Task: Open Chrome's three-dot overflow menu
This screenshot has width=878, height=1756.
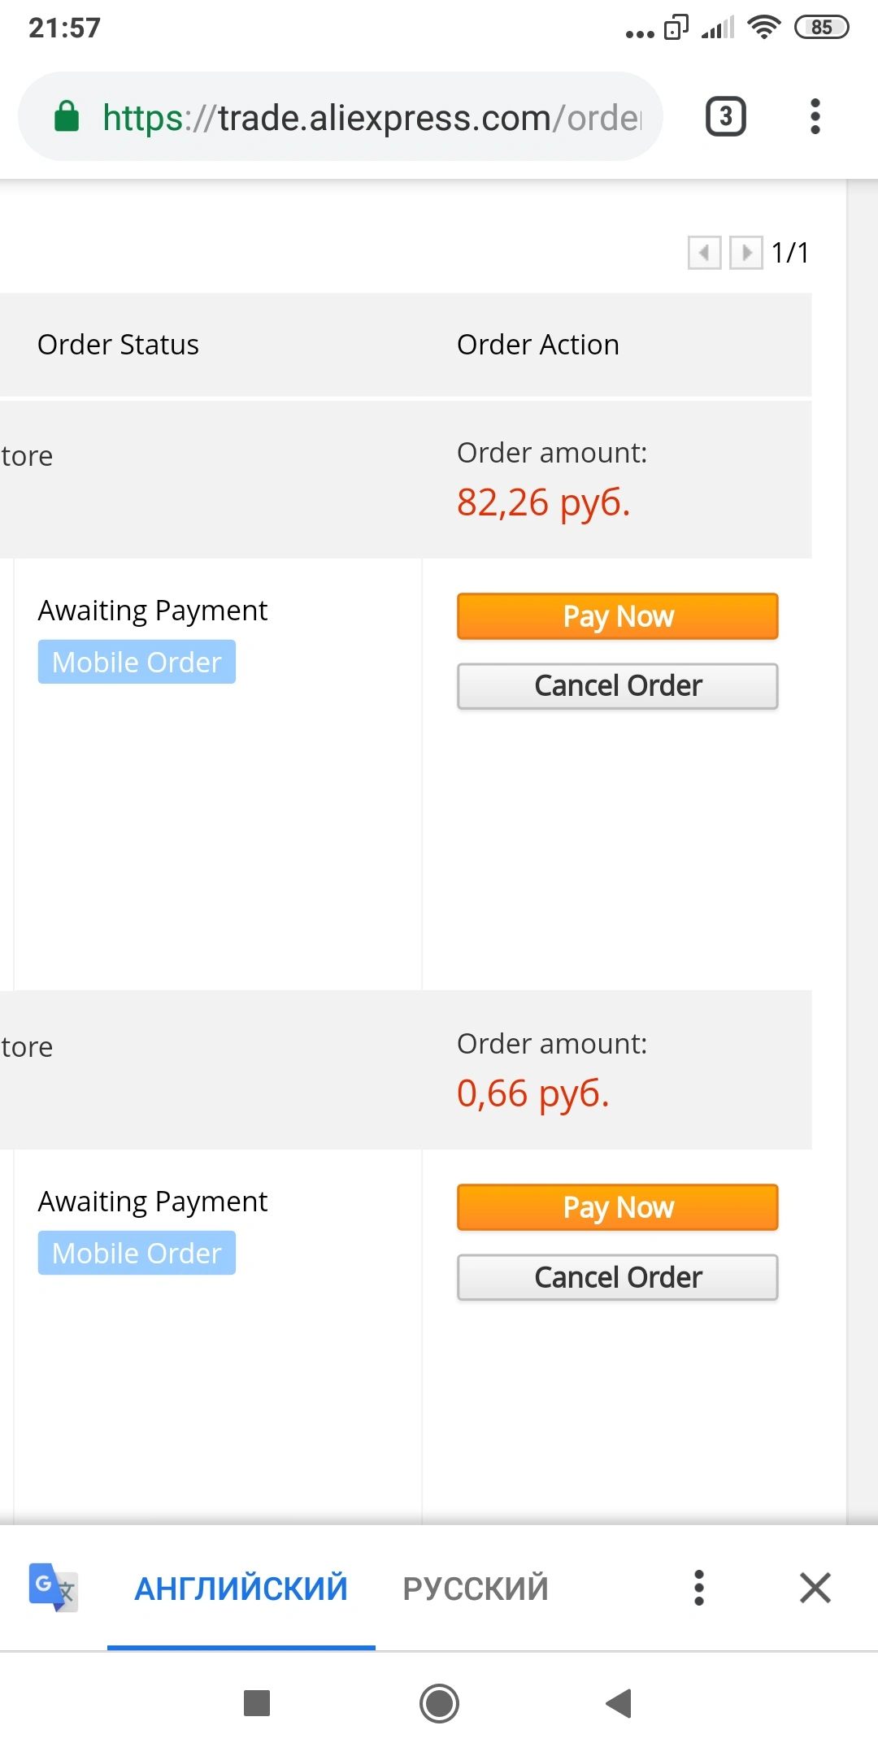Action: (815, 116)
